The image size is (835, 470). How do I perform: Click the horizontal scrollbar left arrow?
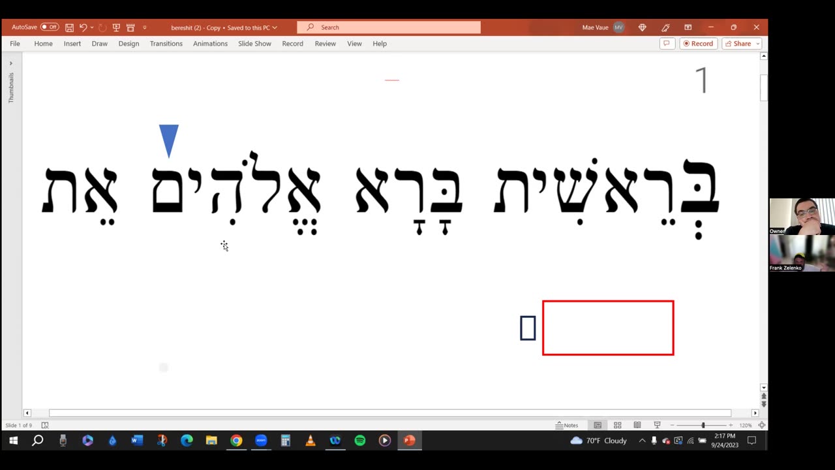pos(27,413)
